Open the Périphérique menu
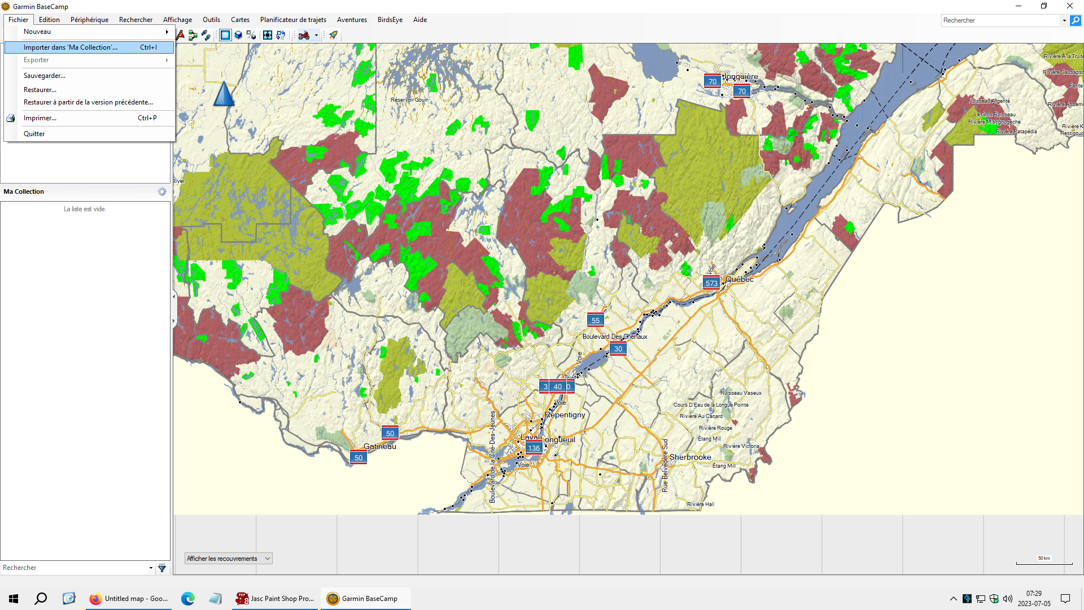 [89, 20]
